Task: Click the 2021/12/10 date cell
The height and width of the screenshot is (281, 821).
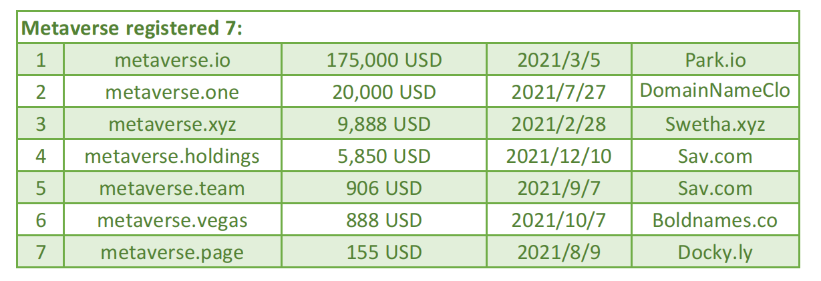Action: [558, 156]
